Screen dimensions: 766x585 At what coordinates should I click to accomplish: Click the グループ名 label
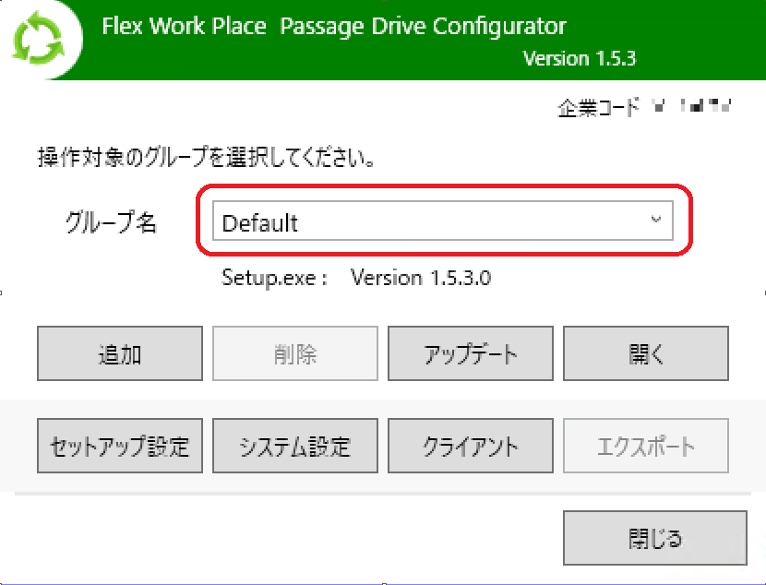click(111, 222)
